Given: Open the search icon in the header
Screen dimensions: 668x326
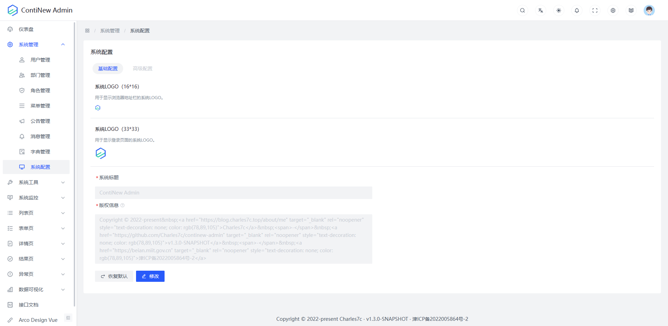Looking at the screenshot, I should [x=522, y=10].
